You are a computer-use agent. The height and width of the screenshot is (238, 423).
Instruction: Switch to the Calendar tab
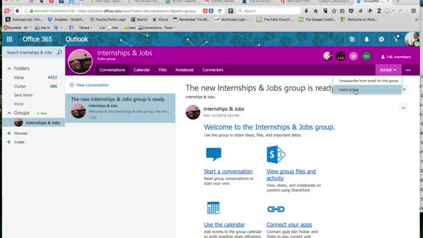click(x=141, y=70)
